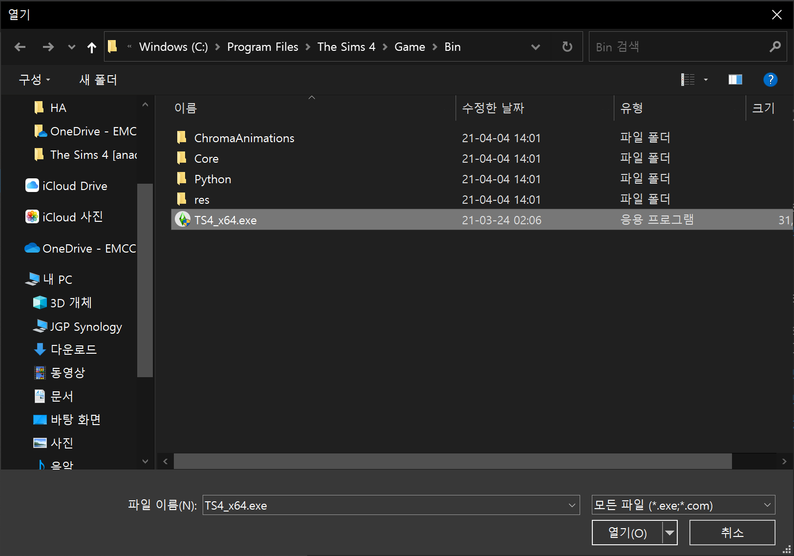
Task: Select the Python folder
Action: pyautogui.click(x=213, y=179)
